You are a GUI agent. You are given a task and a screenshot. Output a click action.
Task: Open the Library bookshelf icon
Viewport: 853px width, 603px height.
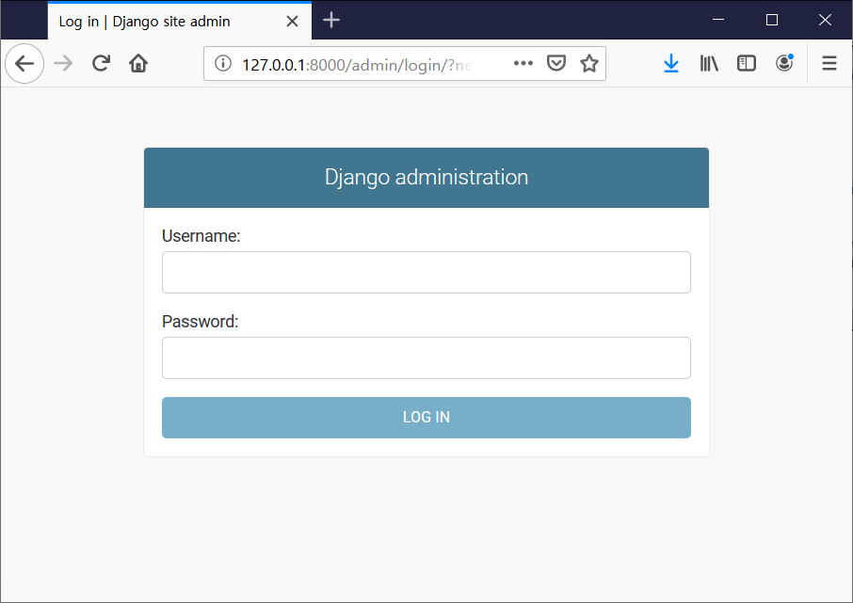click(709, 64)
